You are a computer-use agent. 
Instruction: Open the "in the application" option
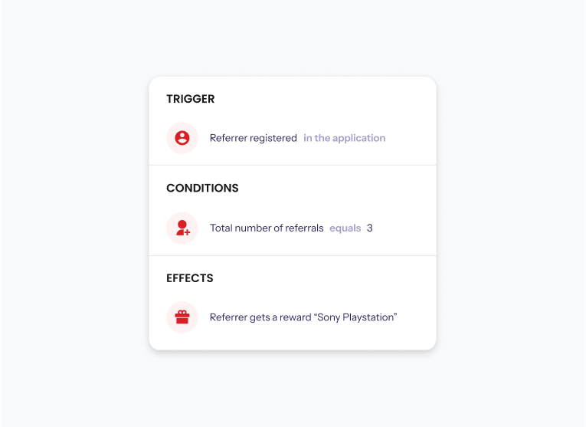(344, 138)
